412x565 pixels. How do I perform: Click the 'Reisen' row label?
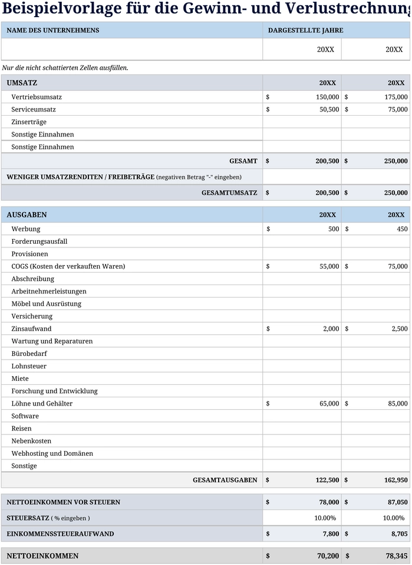pyautogui.click(x=21, y=429)
